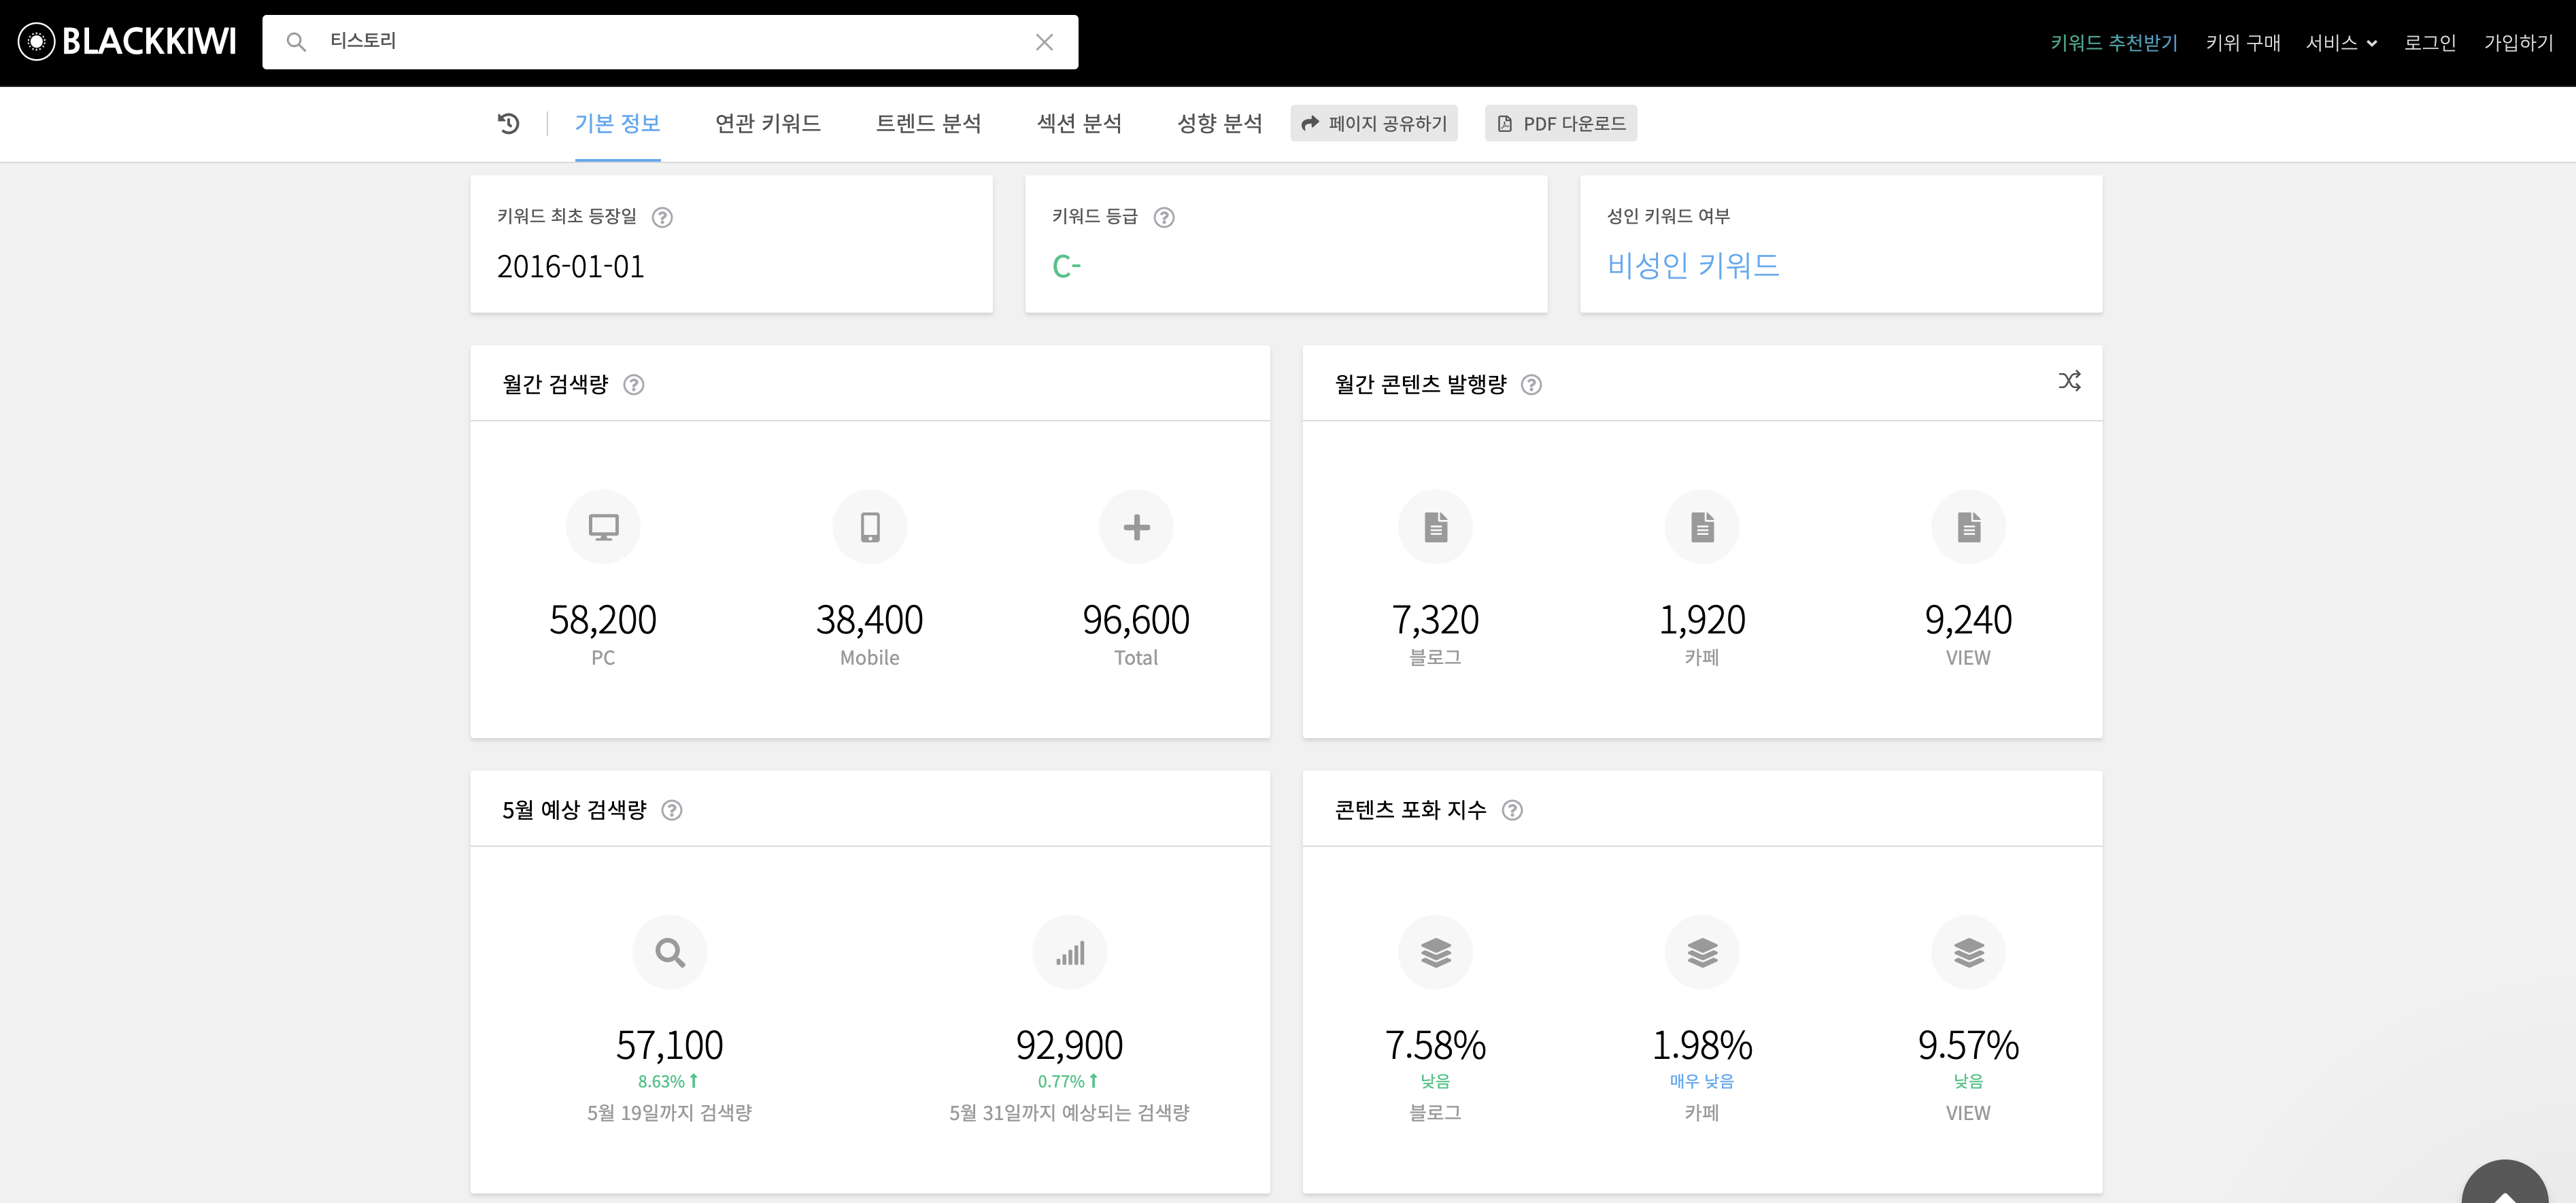Click the Mobile phone icon
This screenshot has height=1203, width=2576.
point(870,527)
